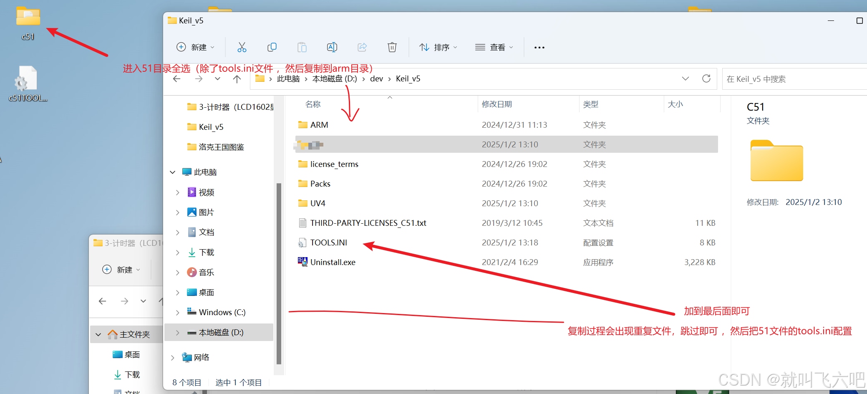Viewport: 867px width, 394px height.
Task: Select 桌面 under 主文件夹 in background window
Action: [126, 354]
